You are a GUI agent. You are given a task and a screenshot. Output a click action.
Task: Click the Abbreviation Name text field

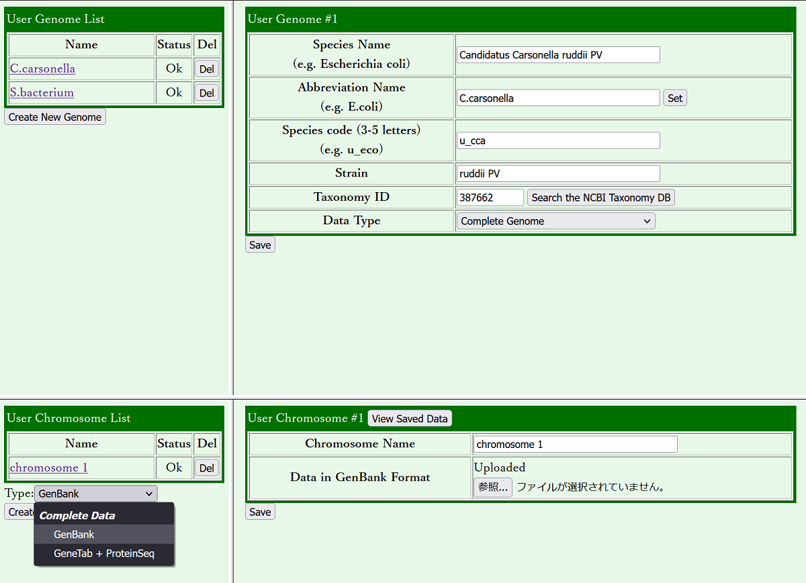coord(557,98)
